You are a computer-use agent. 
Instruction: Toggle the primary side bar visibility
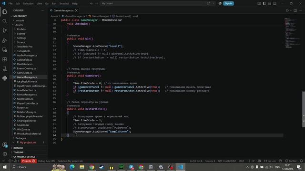click(264, 3)
